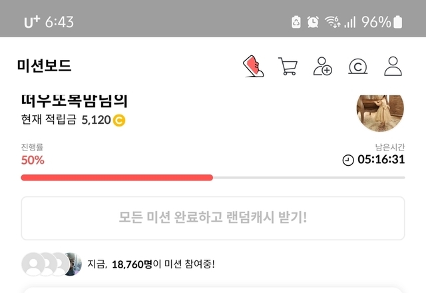Click the red mission progress bar
Viewport: 426px width, 293px height.
(117, 178)
